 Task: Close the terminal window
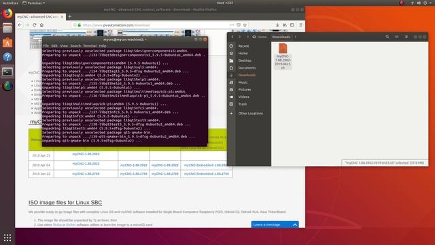click(205, 39)
